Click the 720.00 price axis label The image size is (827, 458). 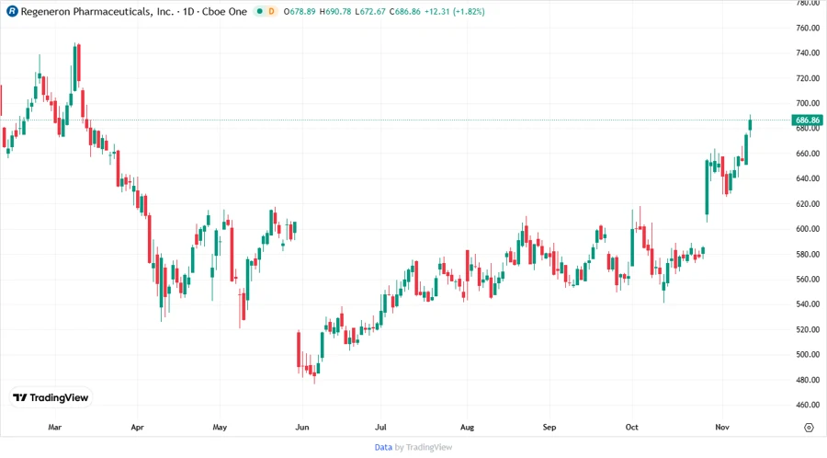(808, 78)
